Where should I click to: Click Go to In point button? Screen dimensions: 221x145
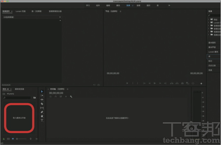144,83
